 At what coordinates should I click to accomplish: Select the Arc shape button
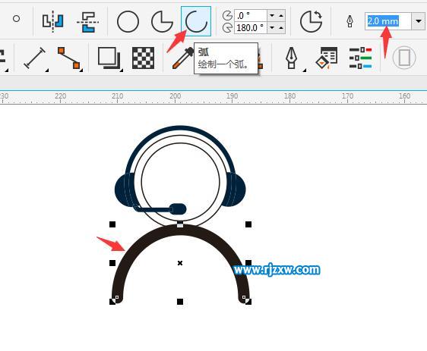coord(196,21)
